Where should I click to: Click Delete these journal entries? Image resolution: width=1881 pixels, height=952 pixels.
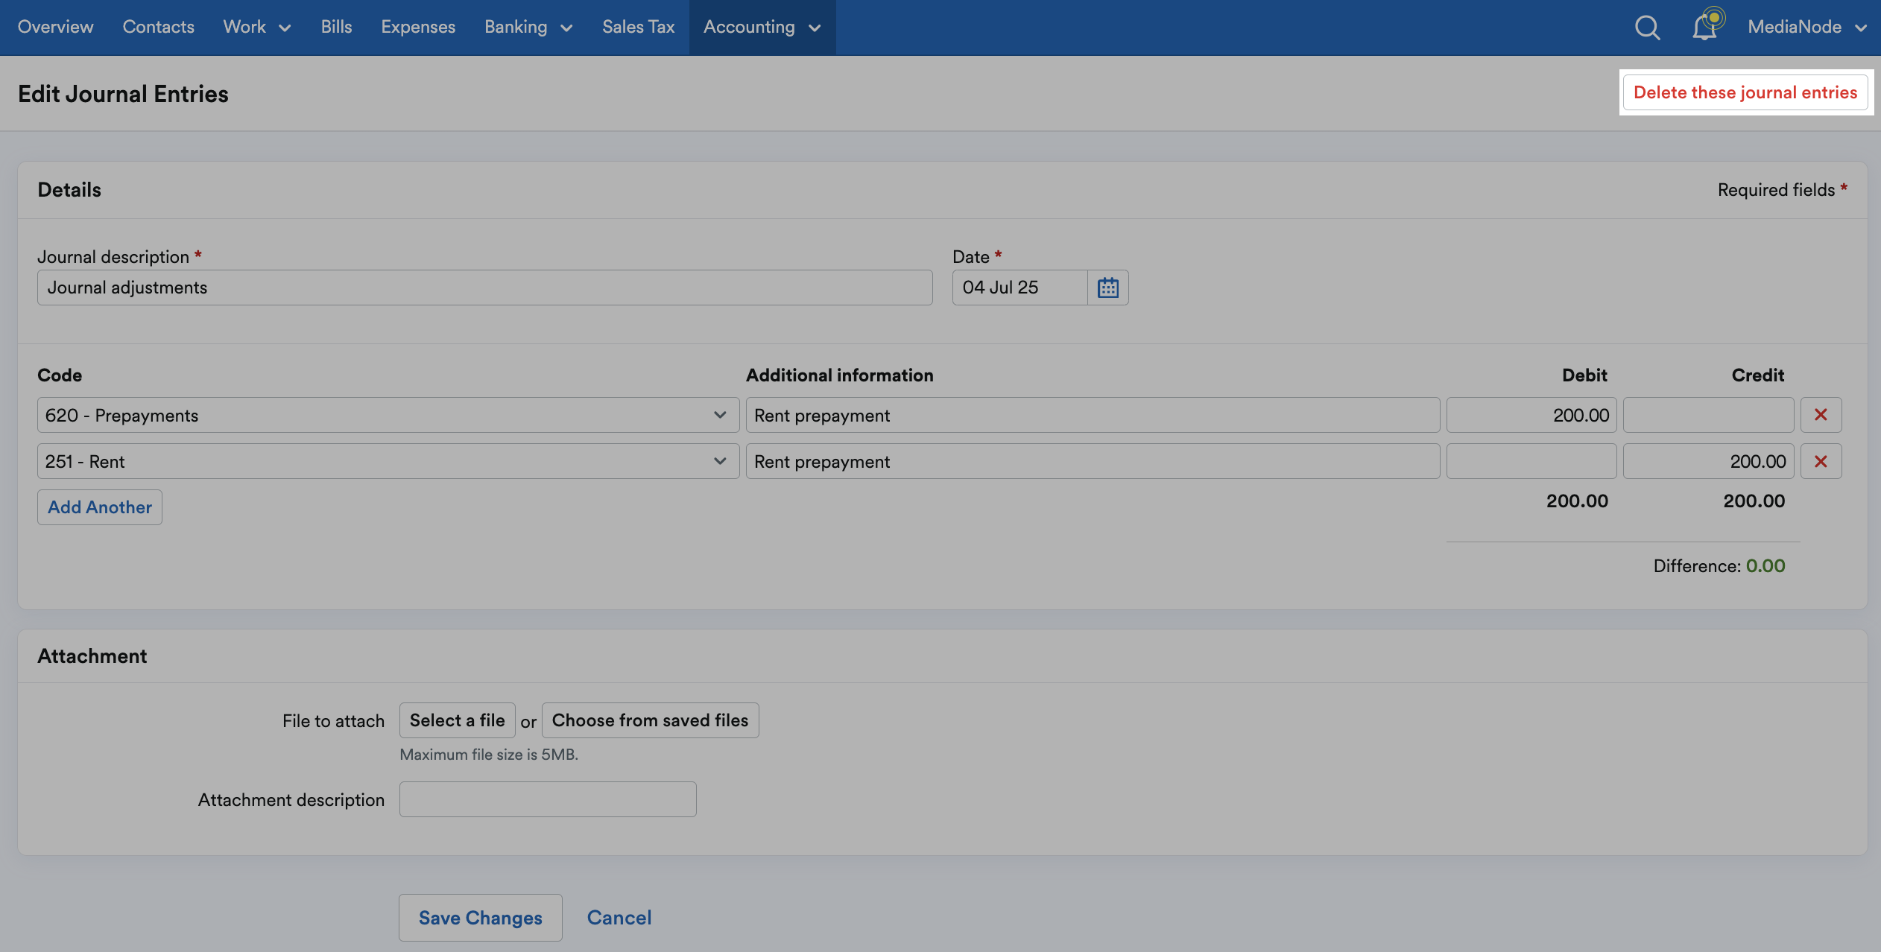1745,92
